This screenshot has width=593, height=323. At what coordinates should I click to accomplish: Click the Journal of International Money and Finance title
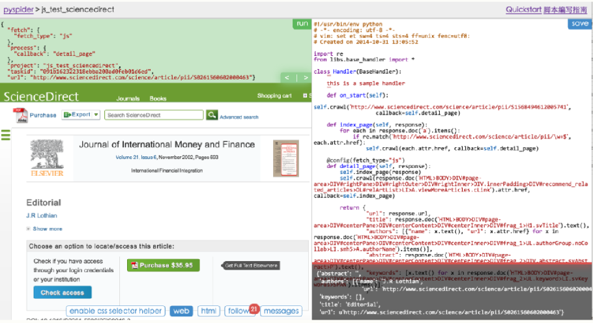[167, 145]
